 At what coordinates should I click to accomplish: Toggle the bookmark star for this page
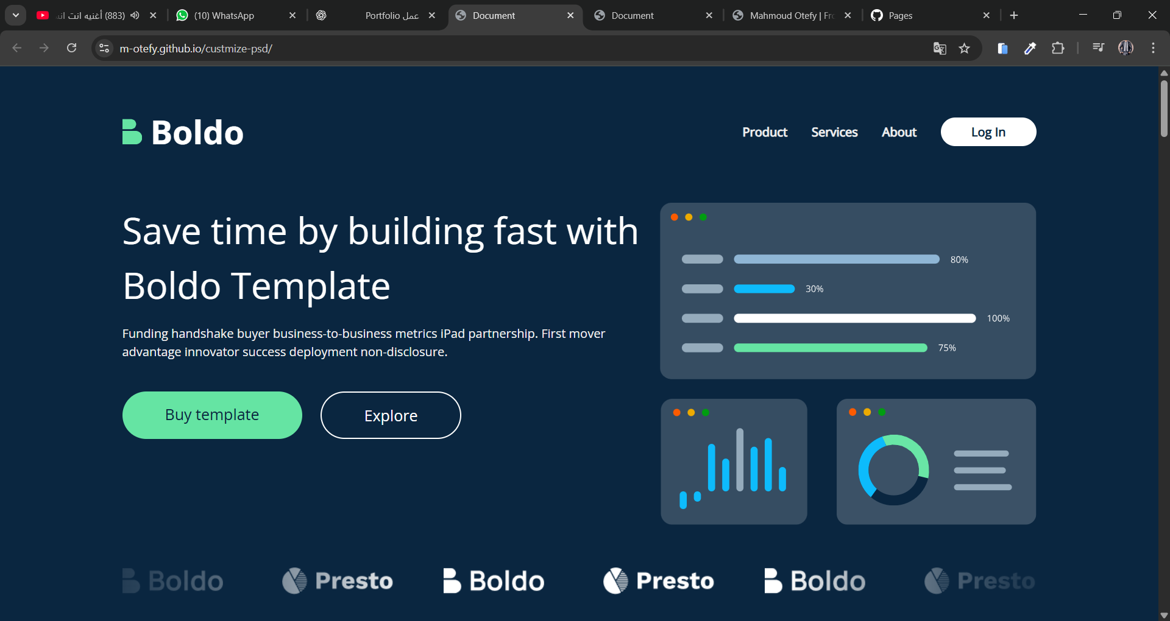965,48
